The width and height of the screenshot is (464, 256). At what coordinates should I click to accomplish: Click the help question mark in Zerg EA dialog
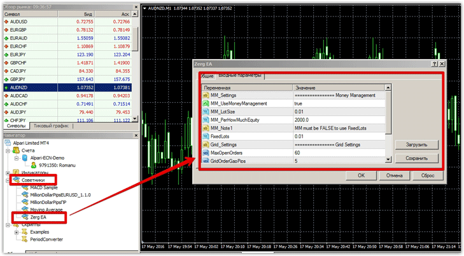coord(433,64)
